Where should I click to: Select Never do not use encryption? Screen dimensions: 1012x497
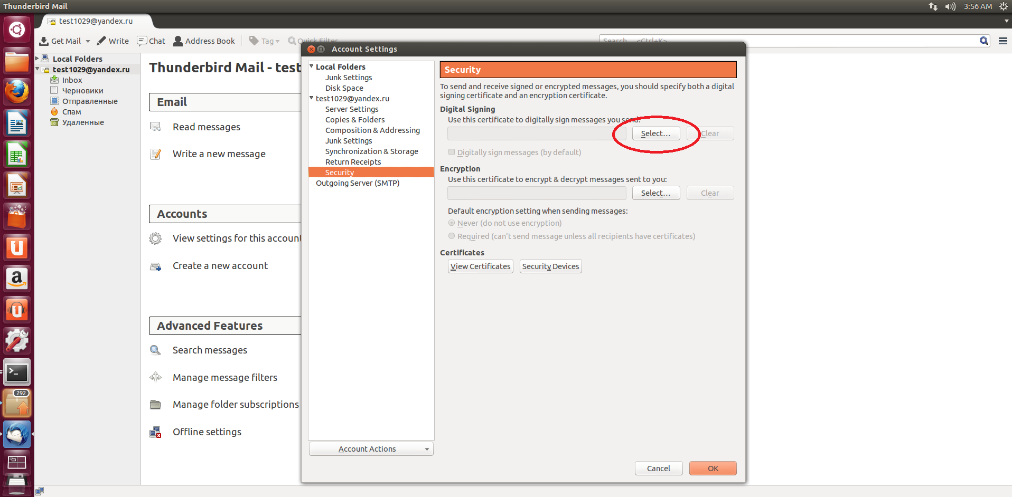coord(452,223)
